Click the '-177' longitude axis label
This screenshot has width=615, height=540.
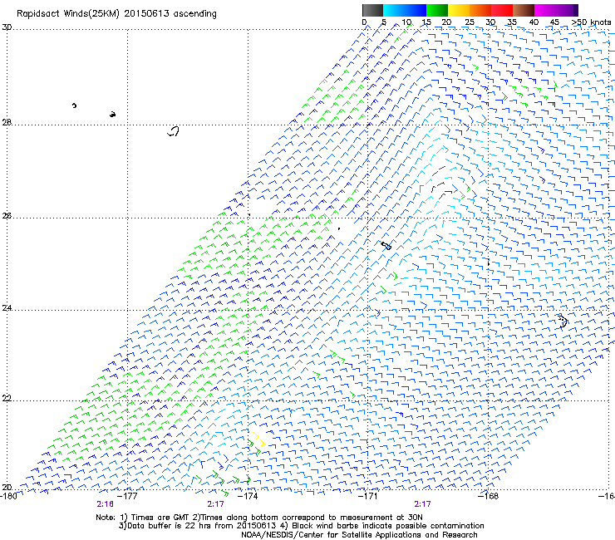[x=127, y=496]
